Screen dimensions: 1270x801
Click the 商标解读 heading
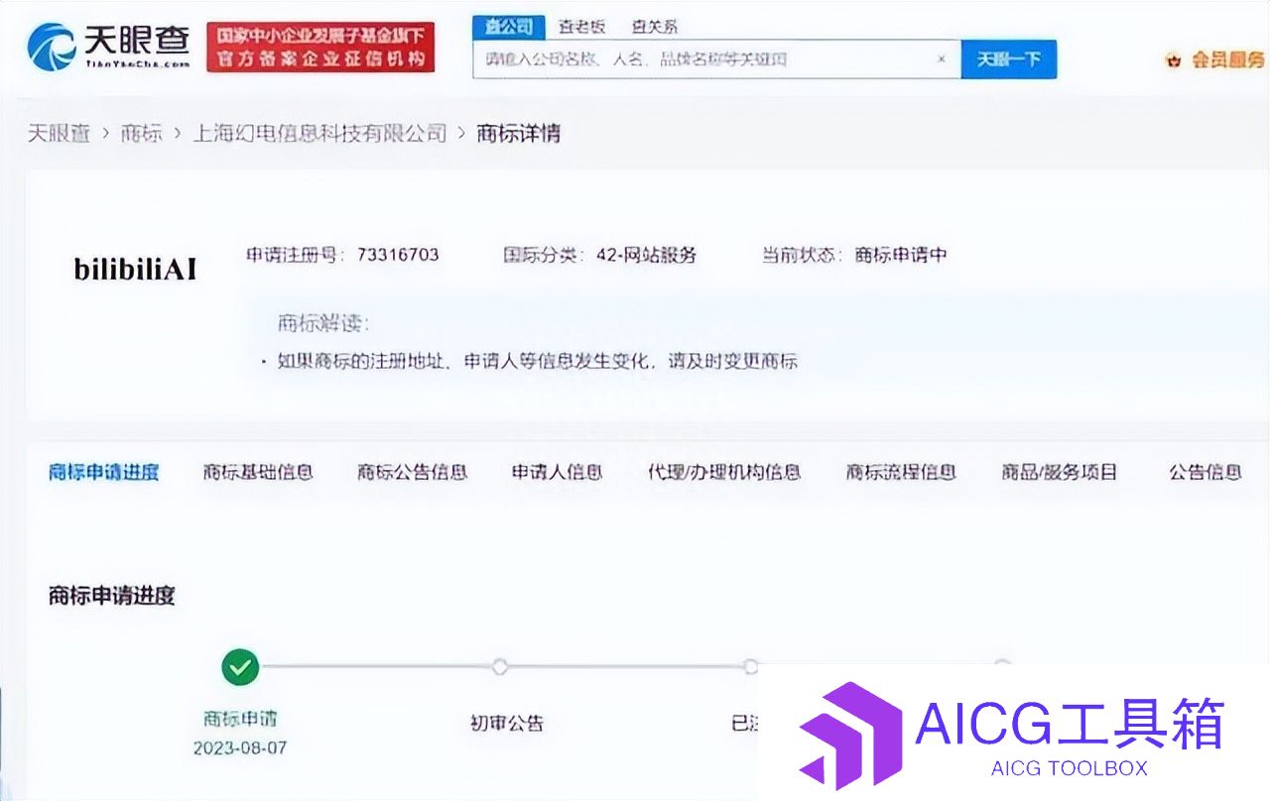click(322, 323)
